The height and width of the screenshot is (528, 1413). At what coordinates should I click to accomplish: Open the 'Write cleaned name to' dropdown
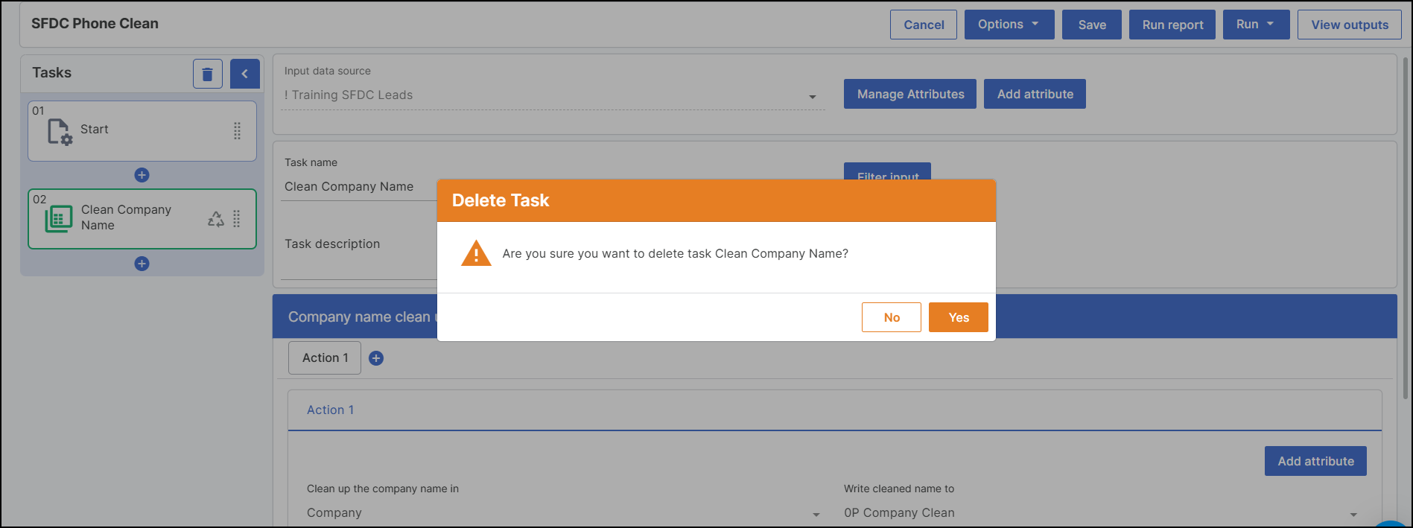coord(1102,513)
